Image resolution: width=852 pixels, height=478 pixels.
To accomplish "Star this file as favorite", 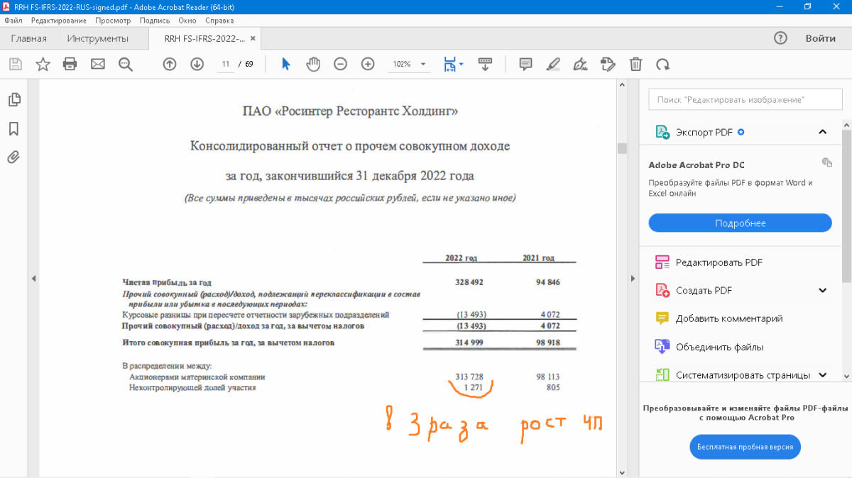I will point(43,65).
